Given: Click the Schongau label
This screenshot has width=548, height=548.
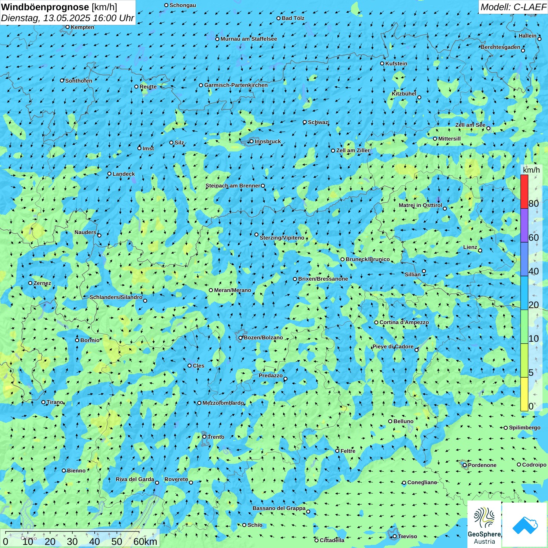Looking at the screenshot, I should pos(183,5).
